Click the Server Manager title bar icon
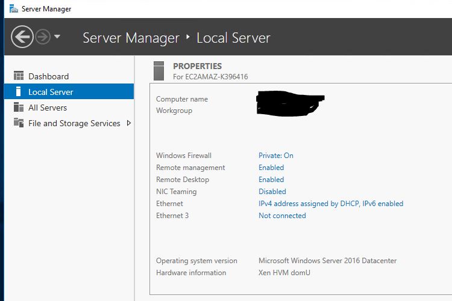Screen dimensions: 452x301 point(13,9)
